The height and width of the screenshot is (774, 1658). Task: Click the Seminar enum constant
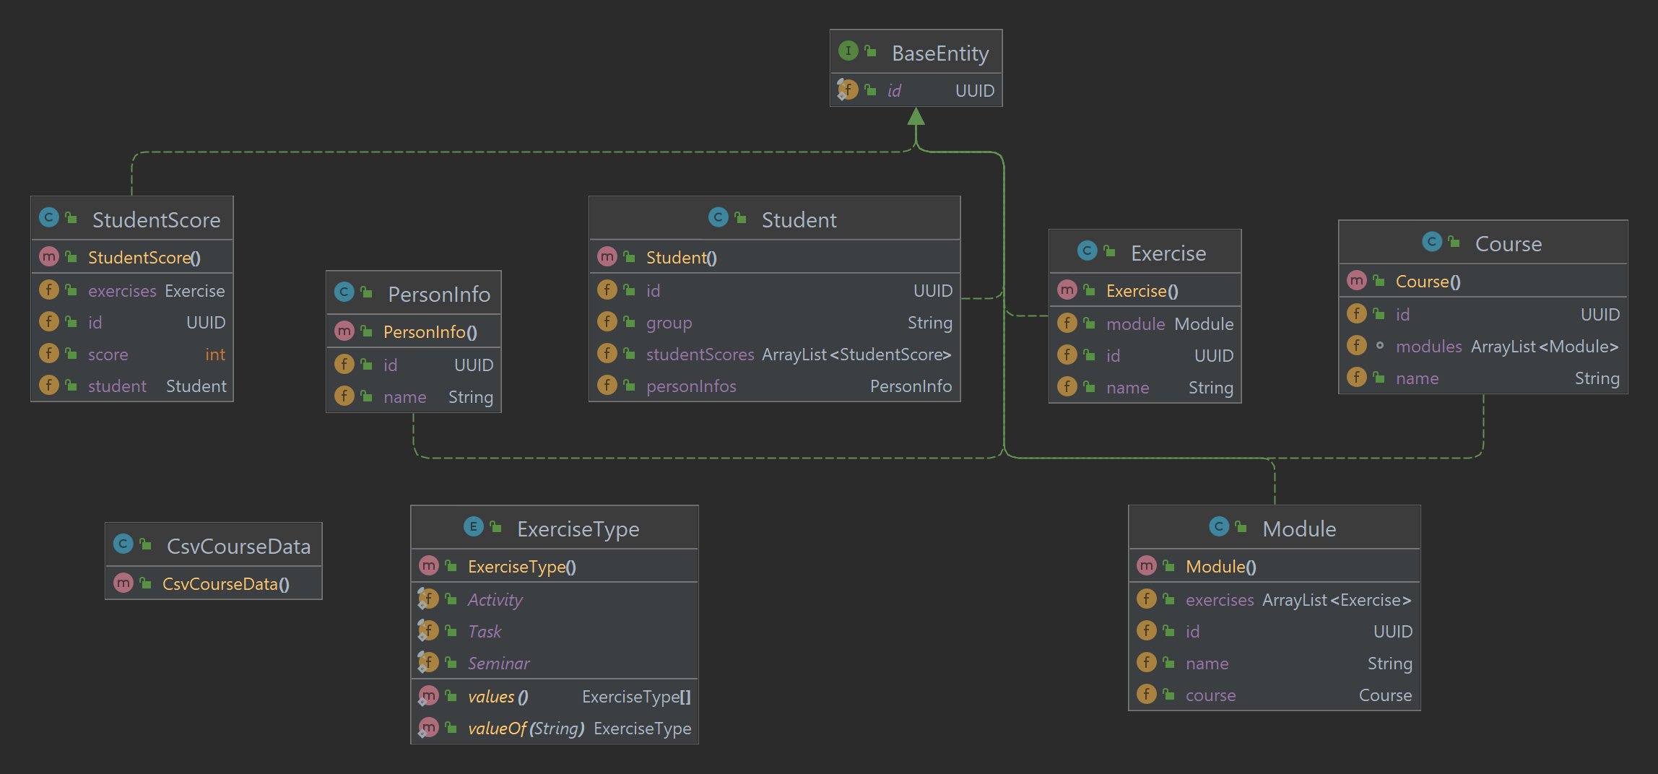pos(498,663)
